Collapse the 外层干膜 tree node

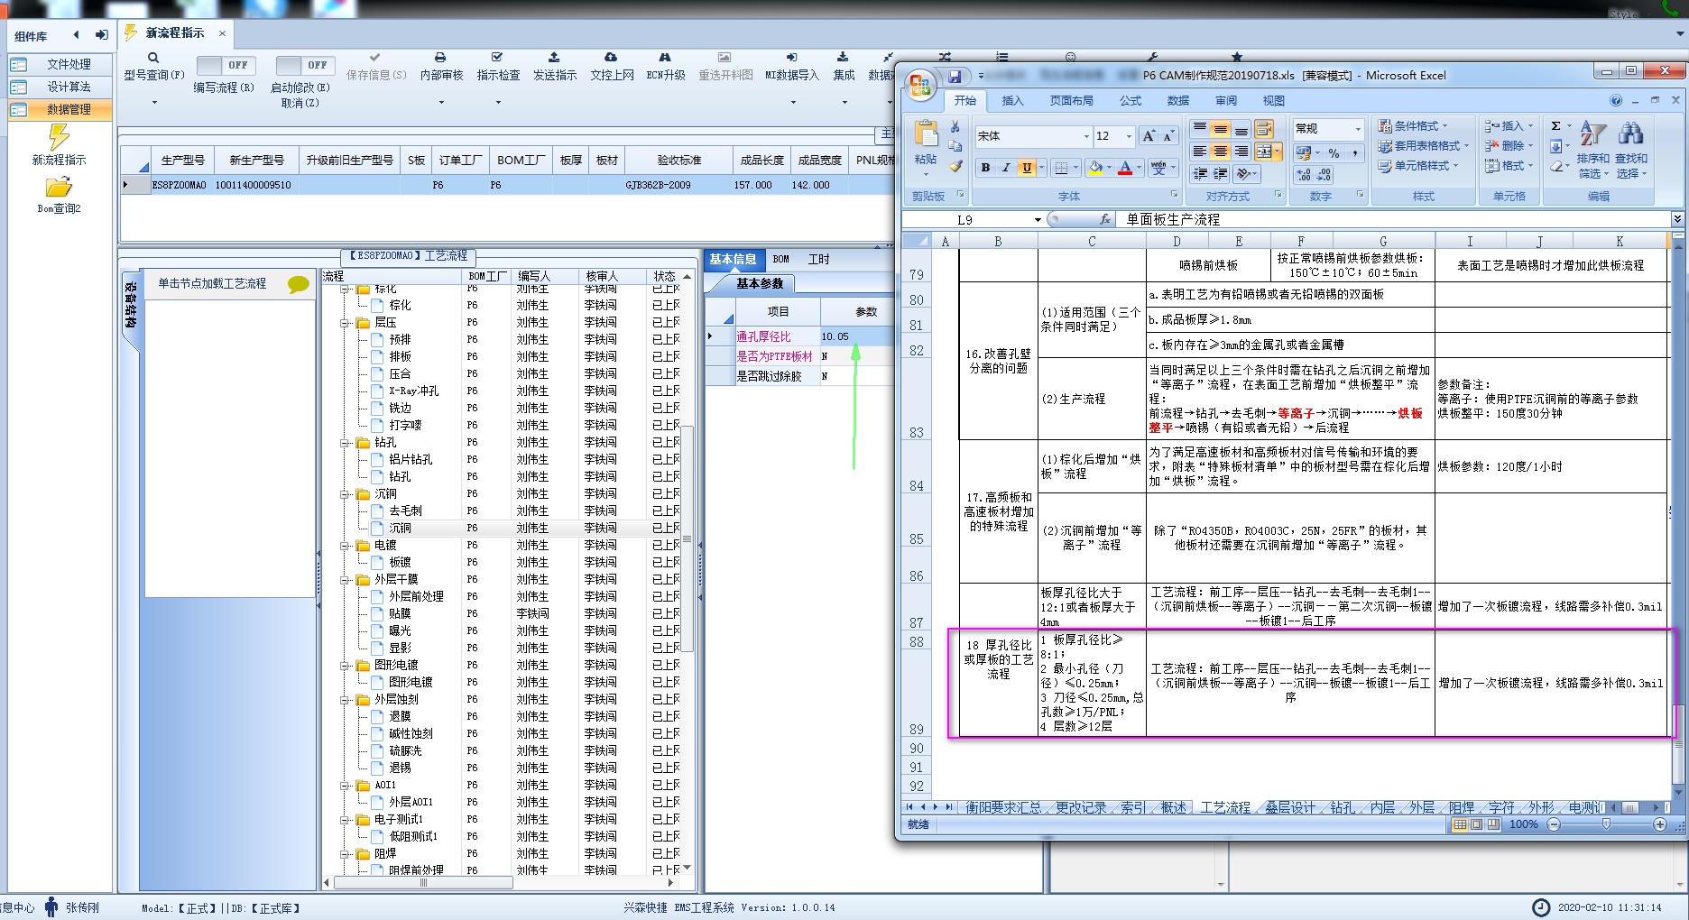tap(345, 580)
